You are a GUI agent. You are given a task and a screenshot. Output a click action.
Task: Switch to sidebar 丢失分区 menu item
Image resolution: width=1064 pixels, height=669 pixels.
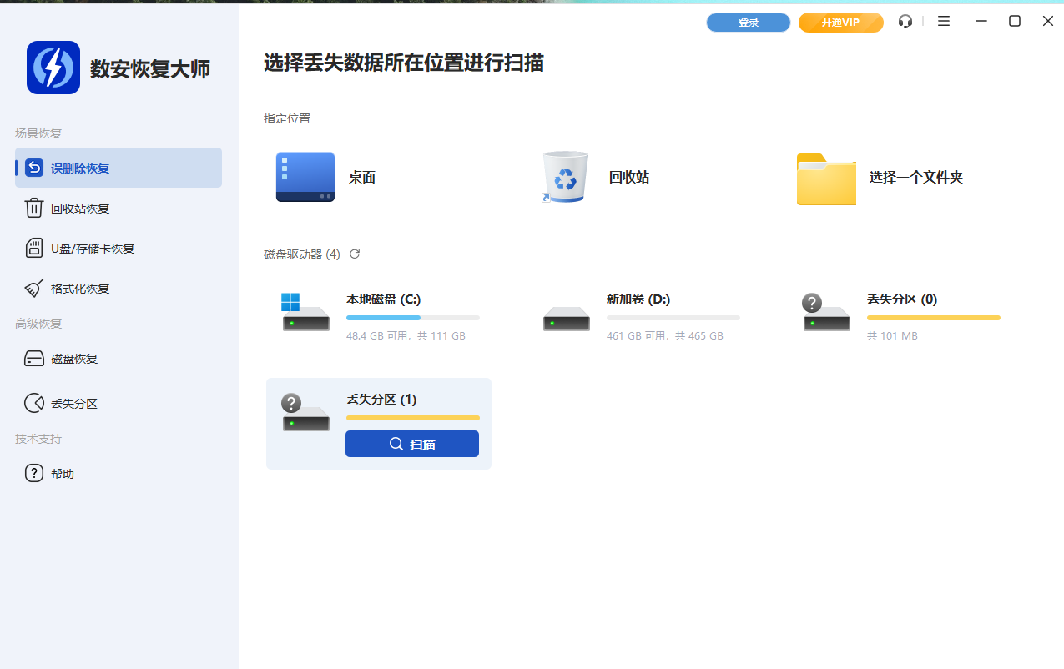pyautogui.click(x=119, y=403)
